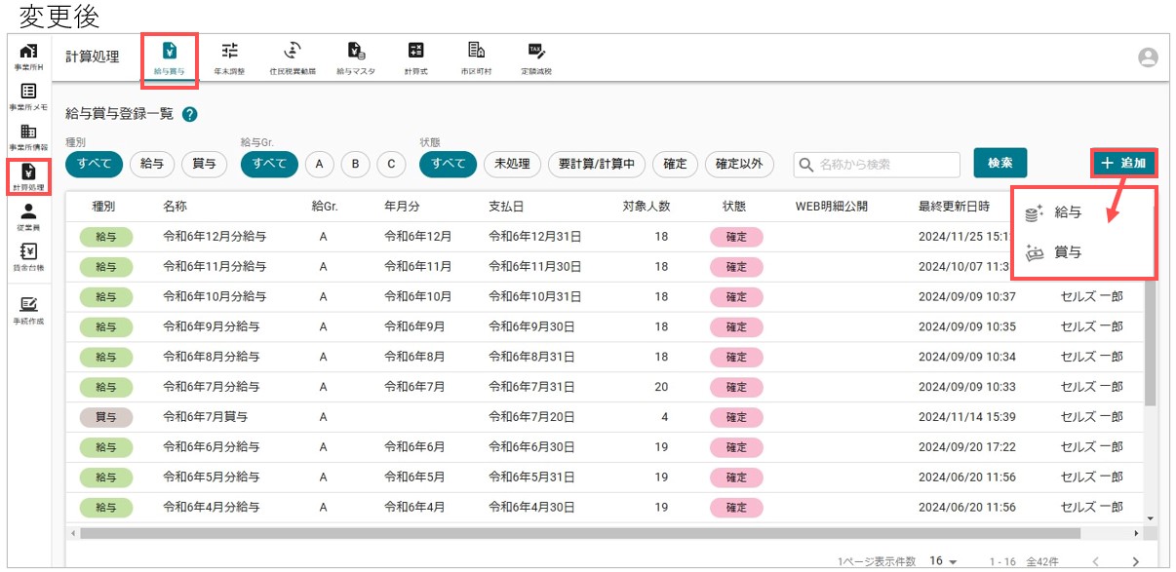Image resolution: width=1176 pixels, height=572 pixels.
Task: Focus the 名称から検索 search field
Action: (x=877, y=165)
